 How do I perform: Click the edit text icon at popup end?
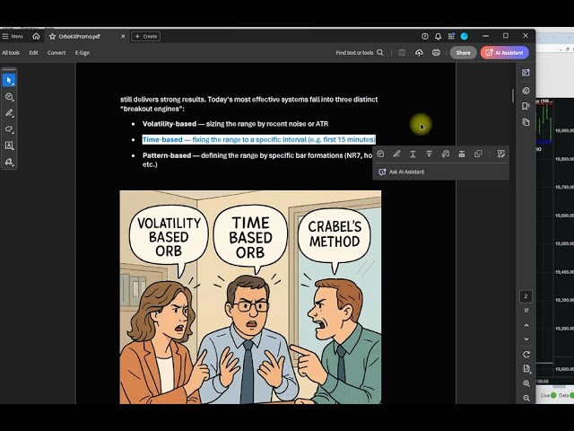(500, 154)
